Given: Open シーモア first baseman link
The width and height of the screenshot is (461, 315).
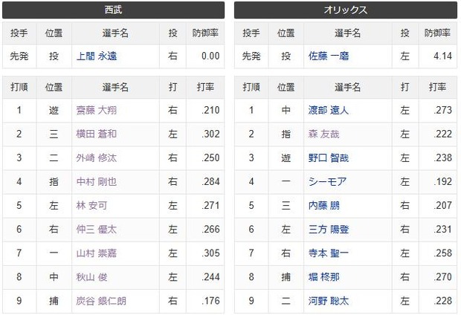Looking at the screenshot, I should 327,181.
